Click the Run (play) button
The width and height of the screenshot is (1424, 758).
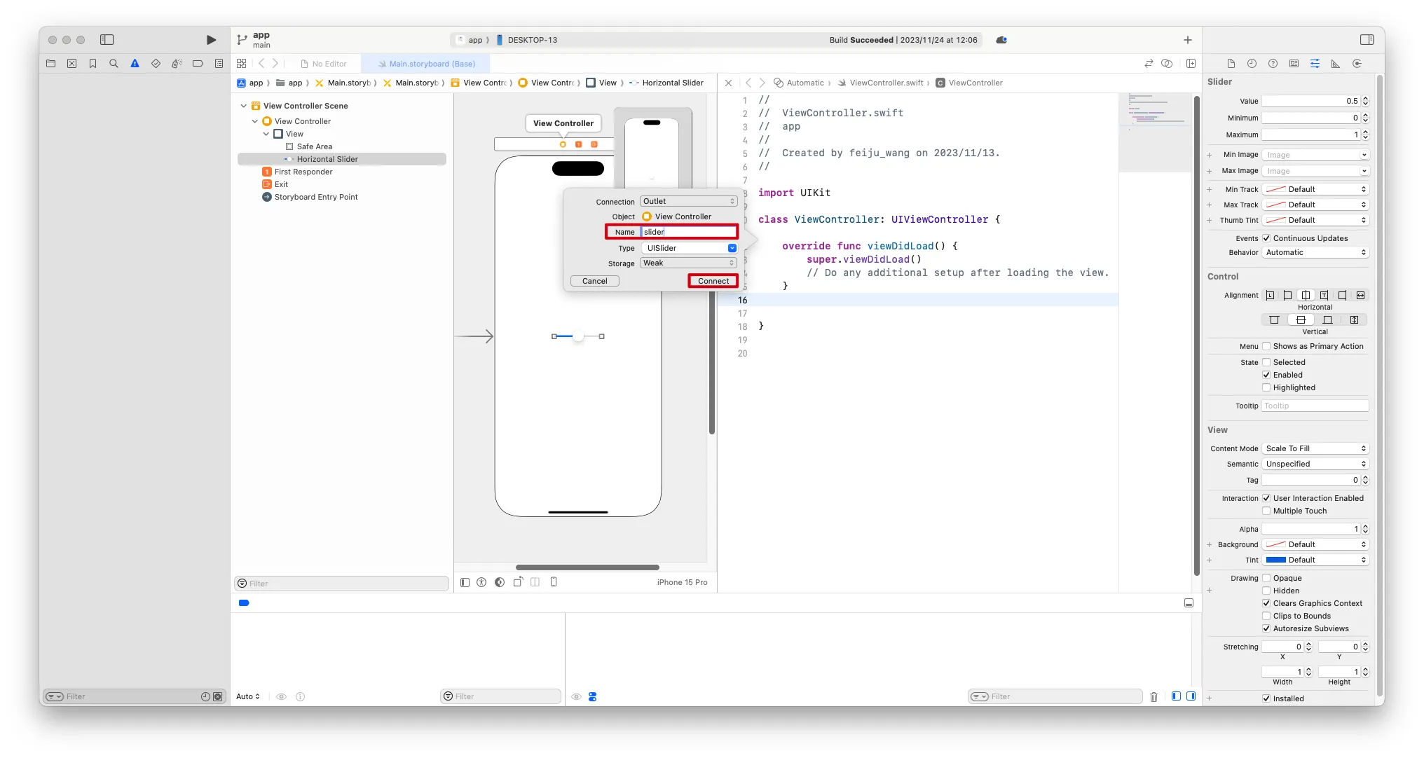pyautogui.click(x=211, y=40)
